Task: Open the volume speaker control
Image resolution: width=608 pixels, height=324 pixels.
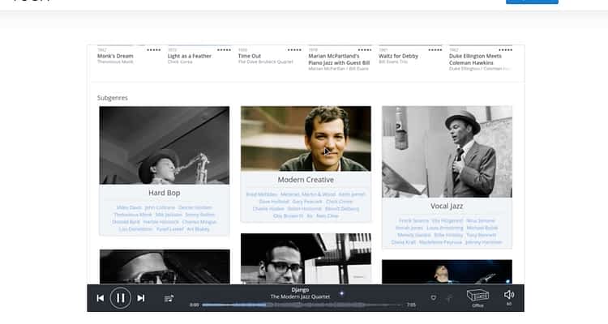Action: pyautogui.click(x=509, y=295)
